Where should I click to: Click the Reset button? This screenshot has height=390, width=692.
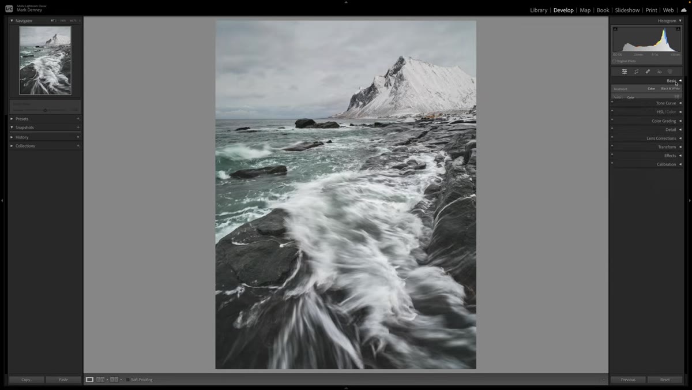pos(665,380)
